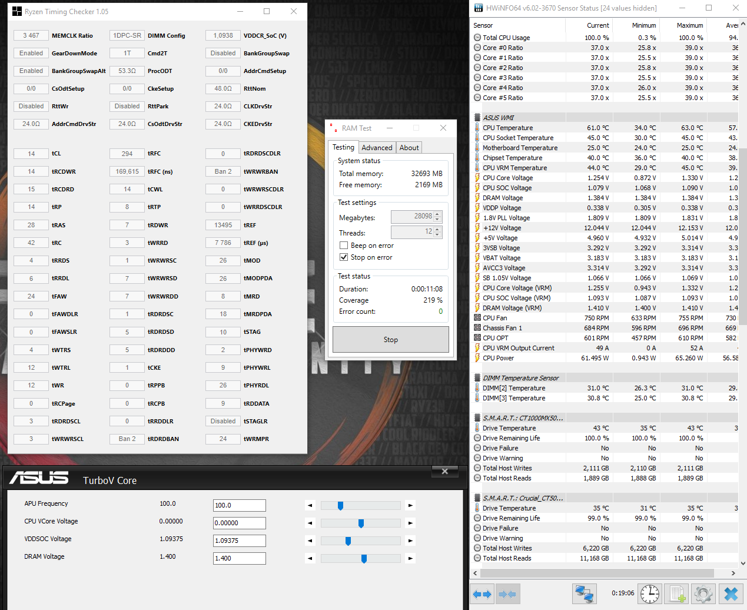Screen dimensions: 747x610
Task: Click DRAM Voltage right increase arrow
Action: [x=410, y=558]
